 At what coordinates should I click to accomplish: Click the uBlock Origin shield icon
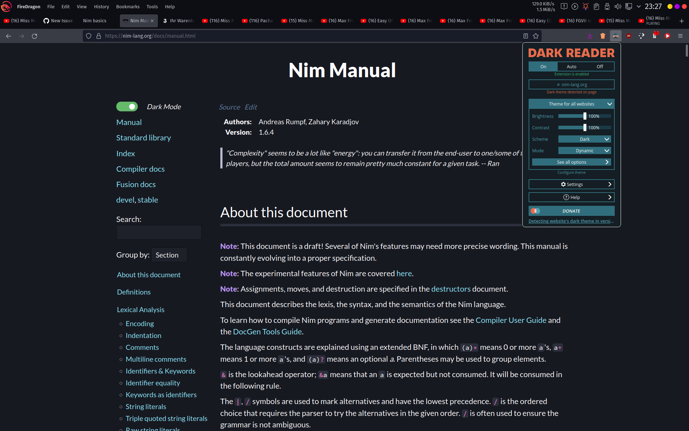629,36
